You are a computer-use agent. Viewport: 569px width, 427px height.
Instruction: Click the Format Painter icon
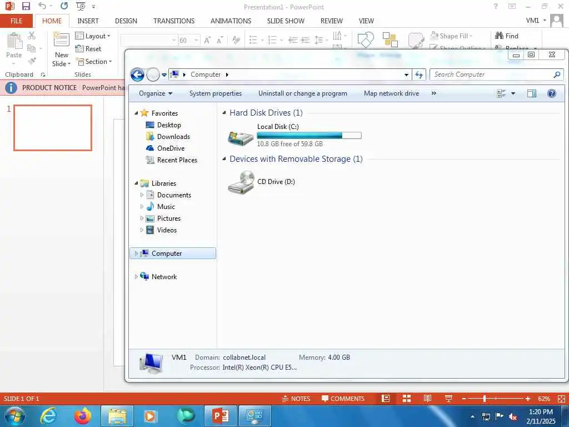[x=32, y=61]
